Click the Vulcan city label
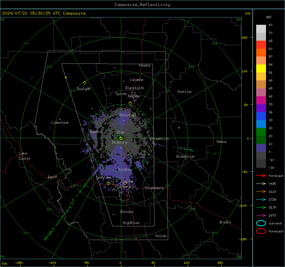The height and width of the screenshot is (267, 285). click(x=161, y=236)
